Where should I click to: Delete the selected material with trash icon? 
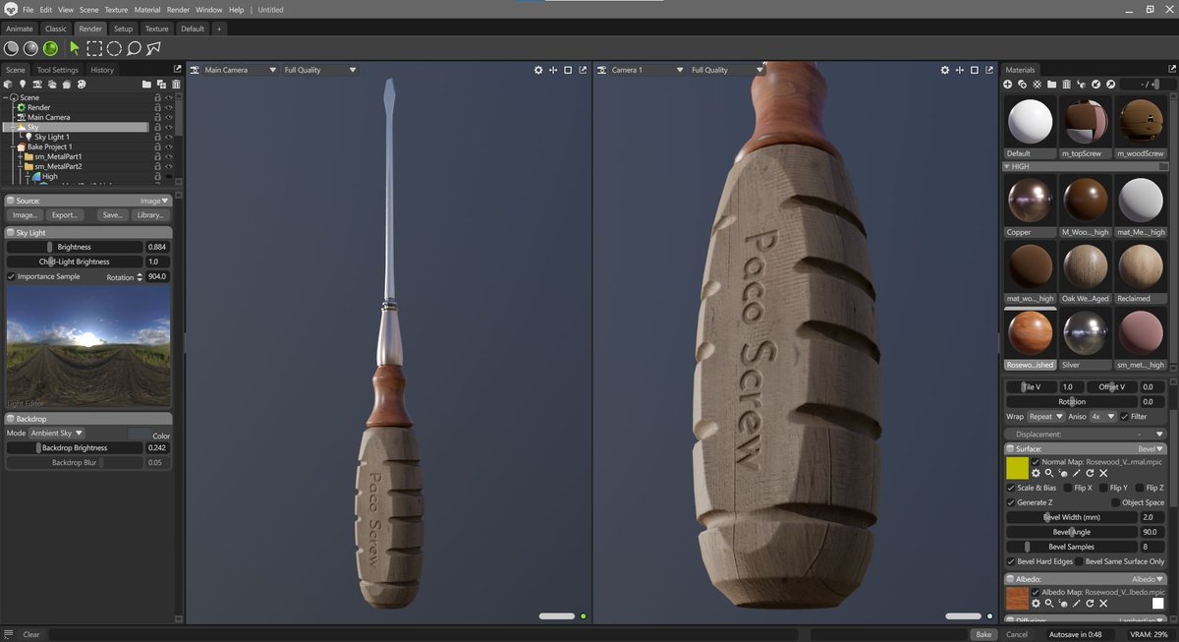click(1066, 85)
